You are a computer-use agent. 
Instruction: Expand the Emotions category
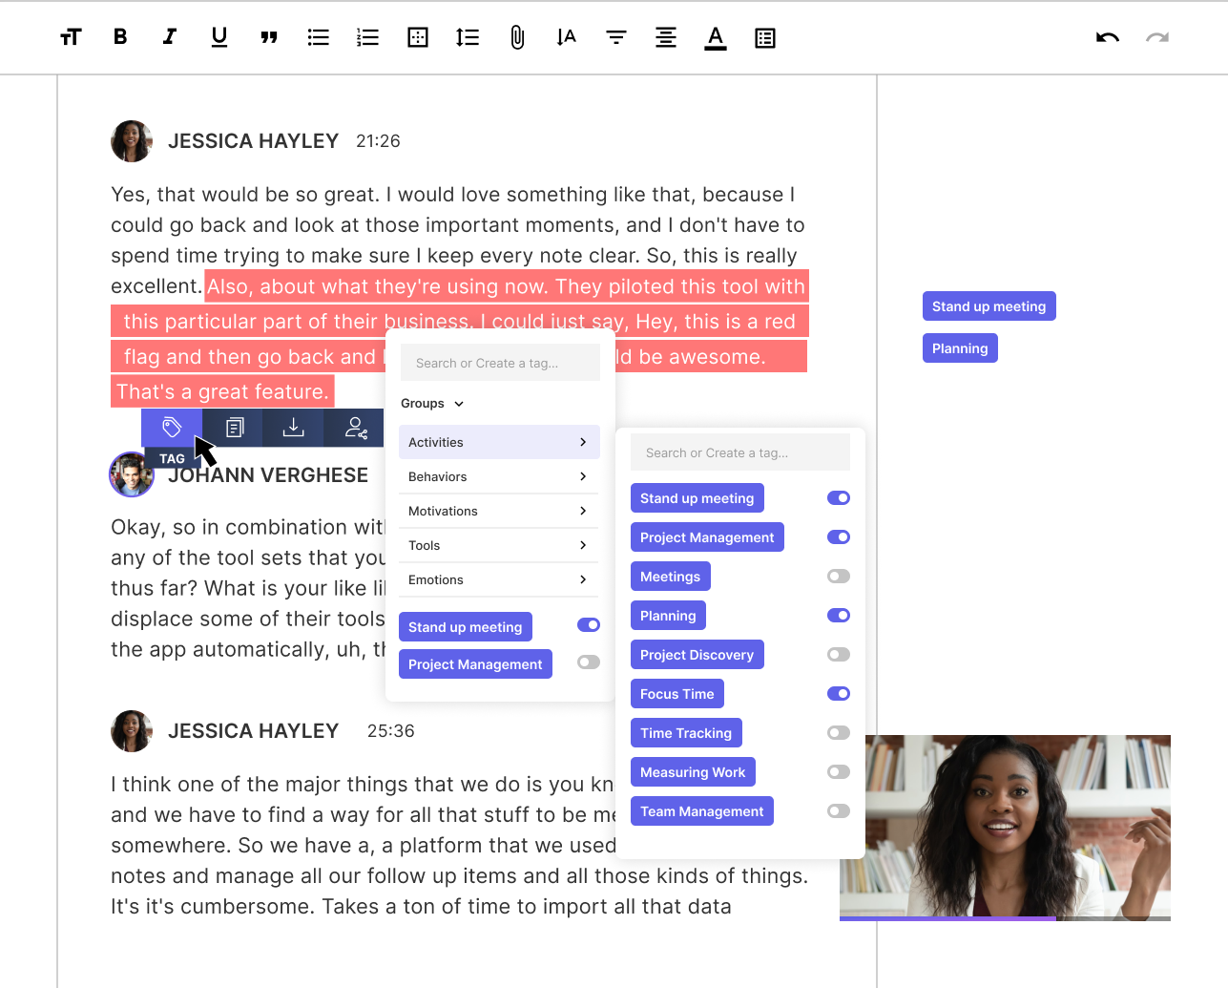436,579
